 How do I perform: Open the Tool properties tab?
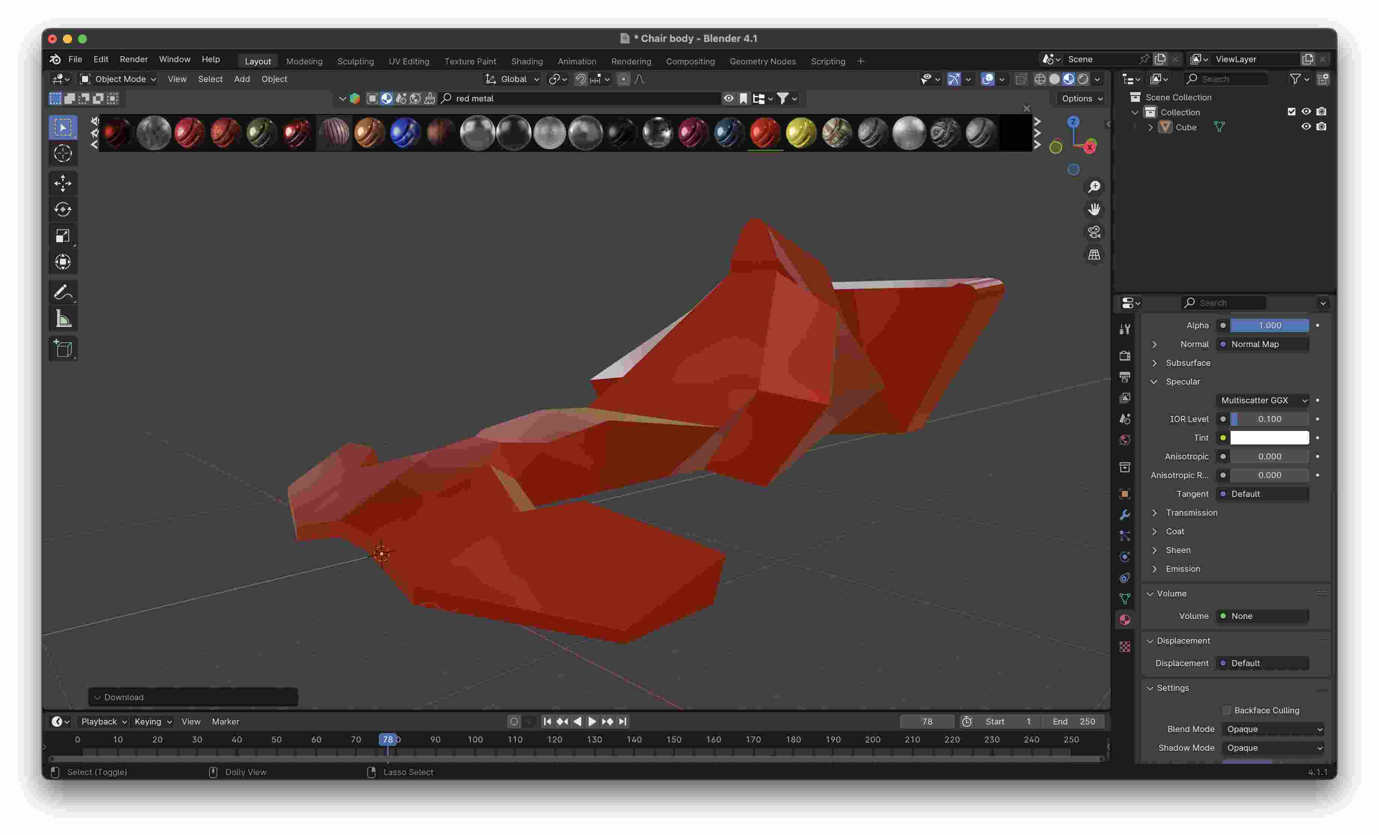click(1124, 330)
